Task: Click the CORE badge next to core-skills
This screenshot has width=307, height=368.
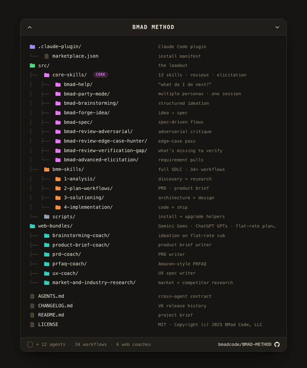Action: click(100, 75)
